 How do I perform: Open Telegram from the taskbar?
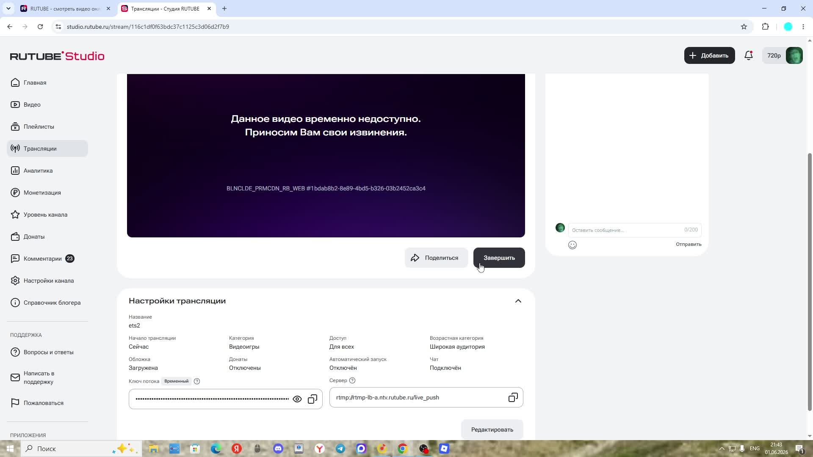[x=340, y=449]
